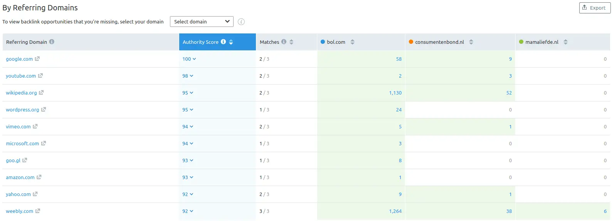Open external link icon next to yahoo.com
This screenshot has height=221, width=612.
pos(35,194)
